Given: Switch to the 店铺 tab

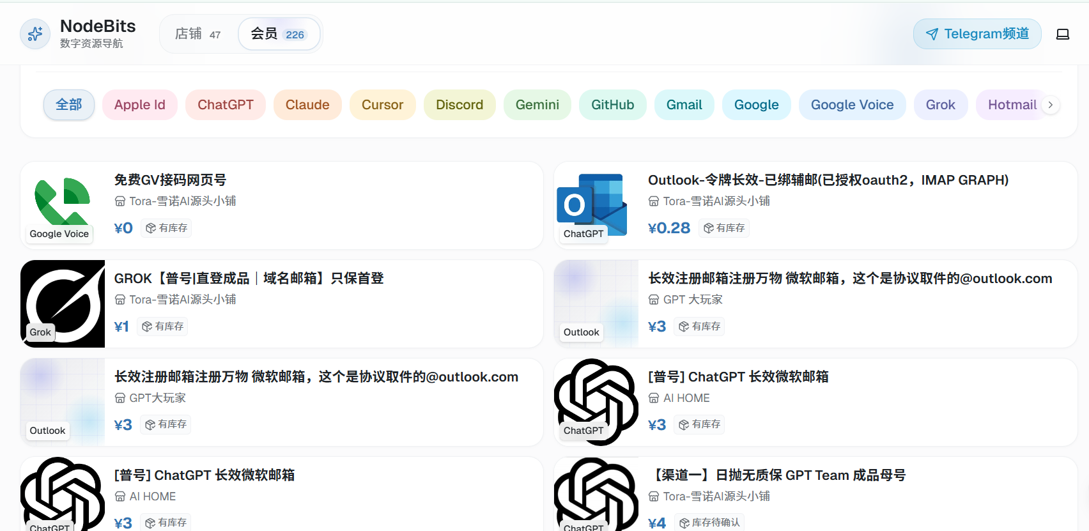Looking at the screenshot, I should click(x=197, y=34).
